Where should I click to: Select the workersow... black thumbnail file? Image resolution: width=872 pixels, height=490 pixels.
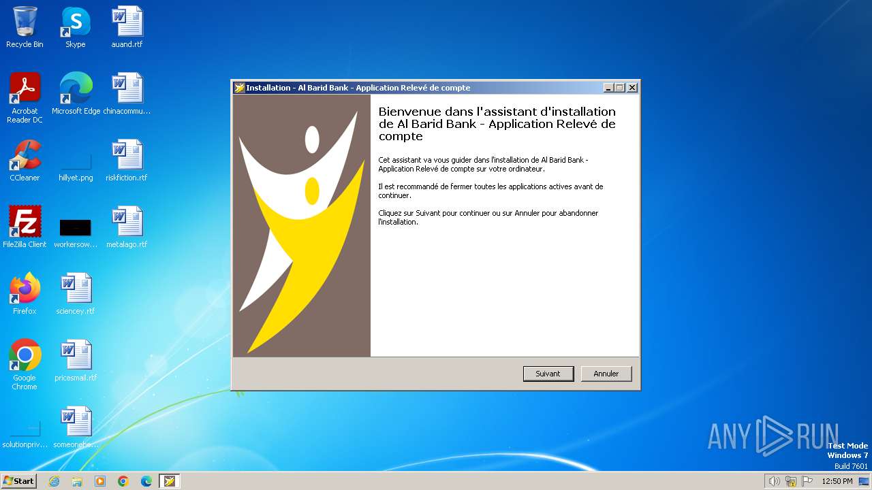(x=76, y=232)
